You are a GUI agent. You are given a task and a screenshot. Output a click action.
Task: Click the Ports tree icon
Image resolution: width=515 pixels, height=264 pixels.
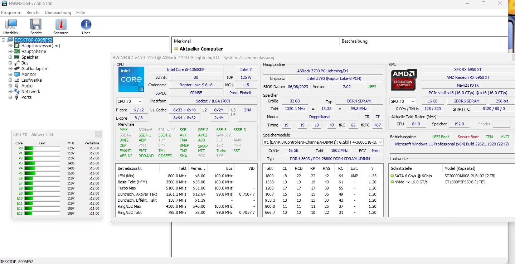point(16,97)
